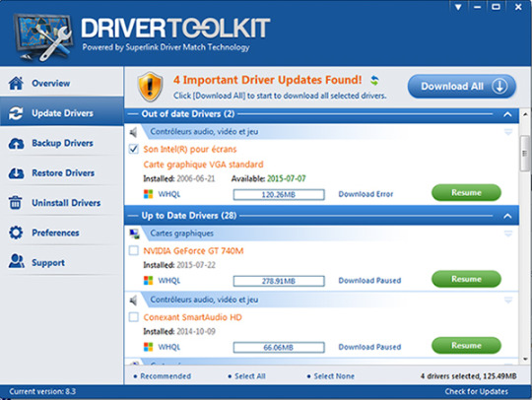Click the Son Intel(R) pour écrans driver name
Image resolution: width=532 pixels, height=400 pixels.
(x=190, y=150)
